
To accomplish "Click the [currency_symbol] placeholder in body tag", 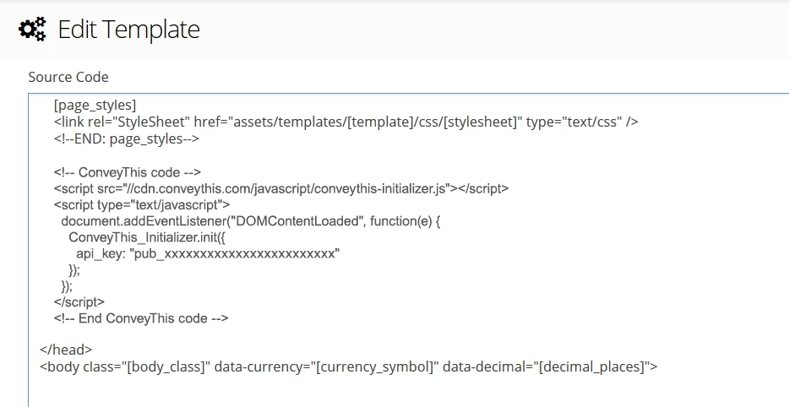I will (375, 366).
